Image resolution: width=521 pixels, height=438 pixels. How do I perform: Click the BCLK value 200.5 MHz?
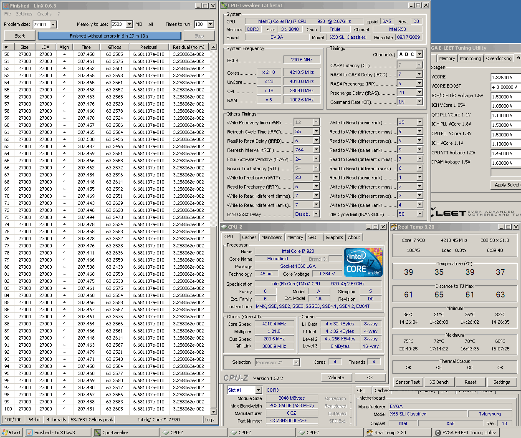[x=302, y=60]
